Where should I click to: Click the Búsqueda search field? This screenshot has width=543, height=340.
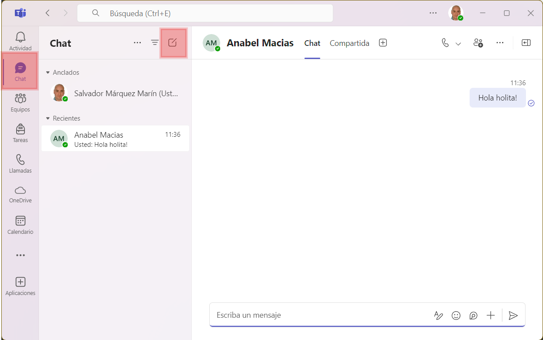[205, 13]
